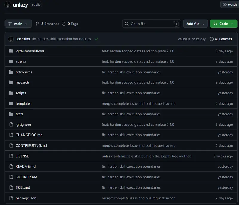Click the unlazy repository name
The width and height of the screenshot is (239, 205).
click(20, 5)
